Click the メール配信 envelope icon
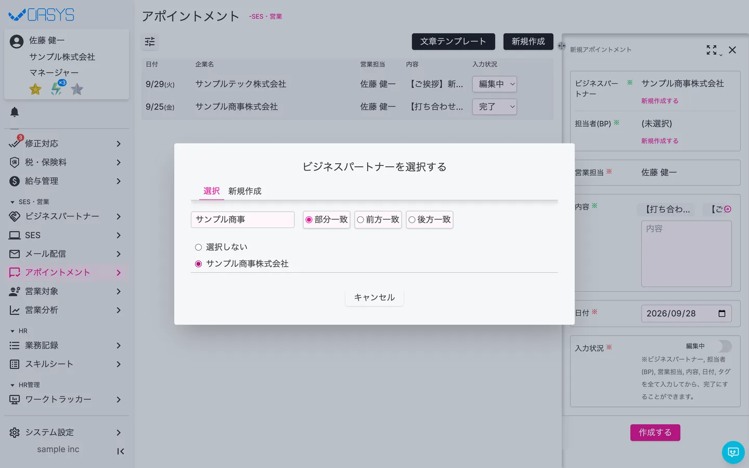The width and height of the screenshot is (749, 468). 15,254
